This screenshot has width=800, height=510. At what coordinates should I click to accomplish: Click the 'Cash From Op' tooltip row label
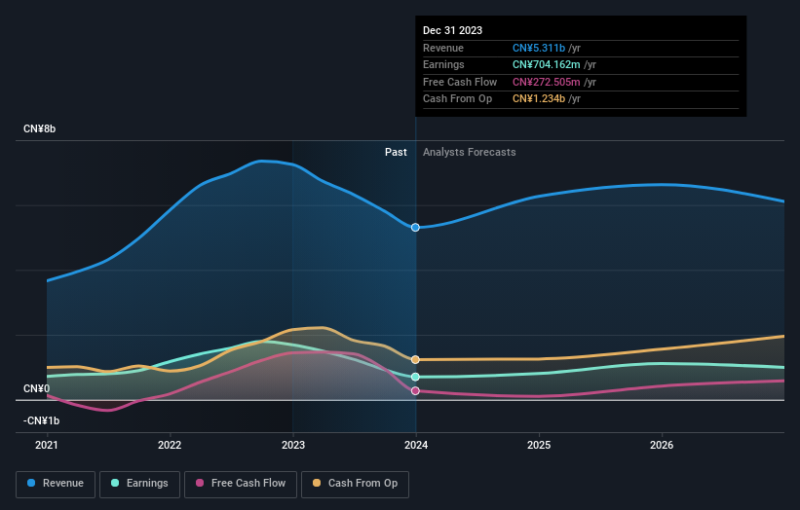(x=458, y=99)
